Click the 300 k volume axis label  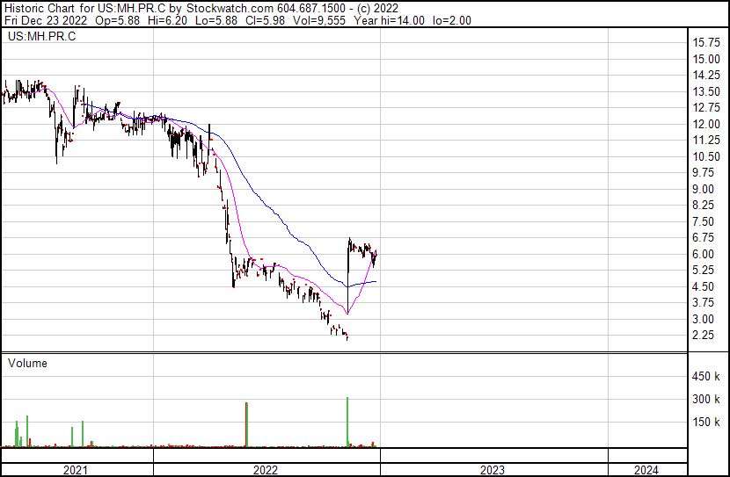(x=706, y=400)
